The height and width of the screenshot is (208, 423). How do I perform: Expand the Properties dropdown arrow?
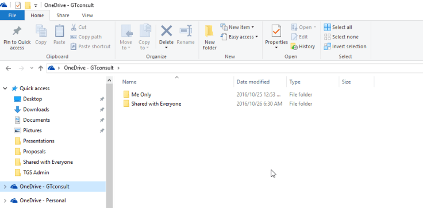[x=276, y=48]
